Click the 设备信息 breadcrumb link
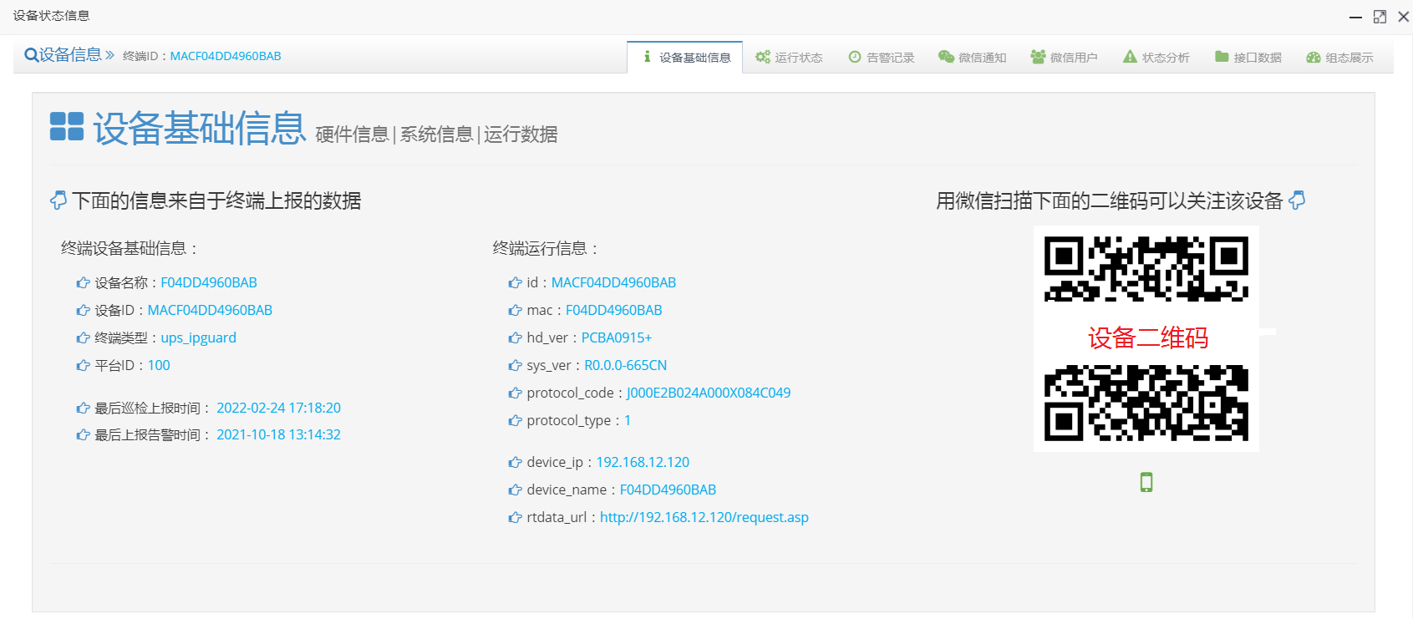The height and width of the screenshot is (619, 1413). point(70,55)
